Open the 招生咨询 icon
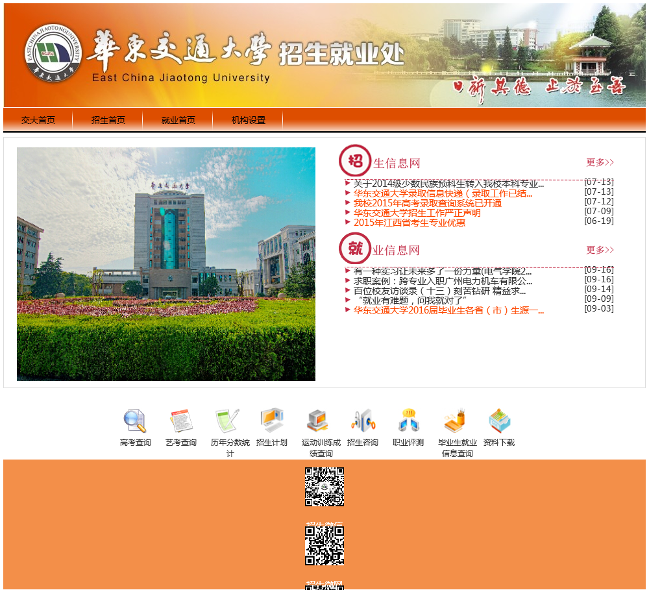 coord(363,420)
